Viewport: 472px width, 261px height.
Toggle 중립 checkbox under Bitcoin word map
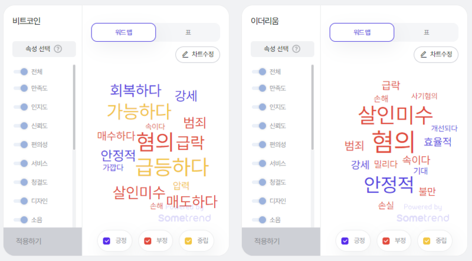click(x=188, y=241)
